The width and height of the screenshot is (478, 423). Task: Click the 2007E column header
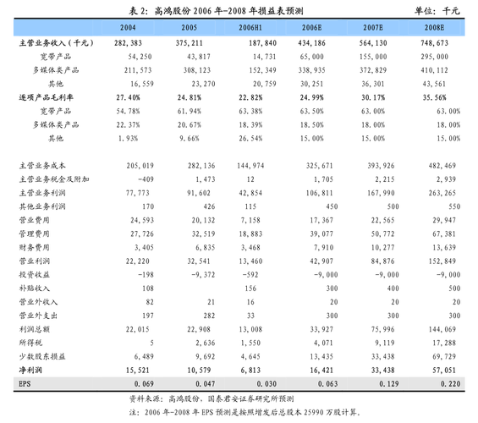[x=373, y=28]
